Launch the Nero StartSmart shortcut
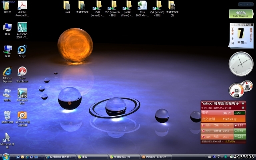Screen dimensions: 256x160 click(22, 75)
